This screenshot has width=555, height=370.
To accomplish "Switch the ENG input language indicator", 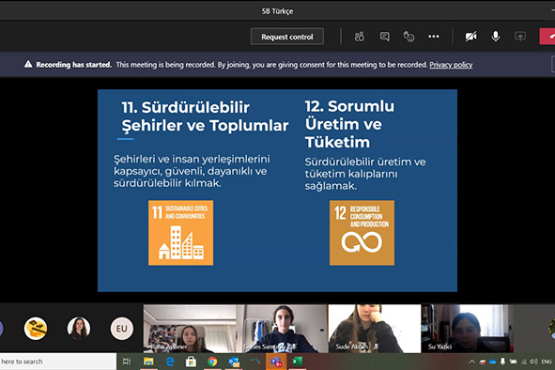I will pyautogui.click(x=547, y=362).
